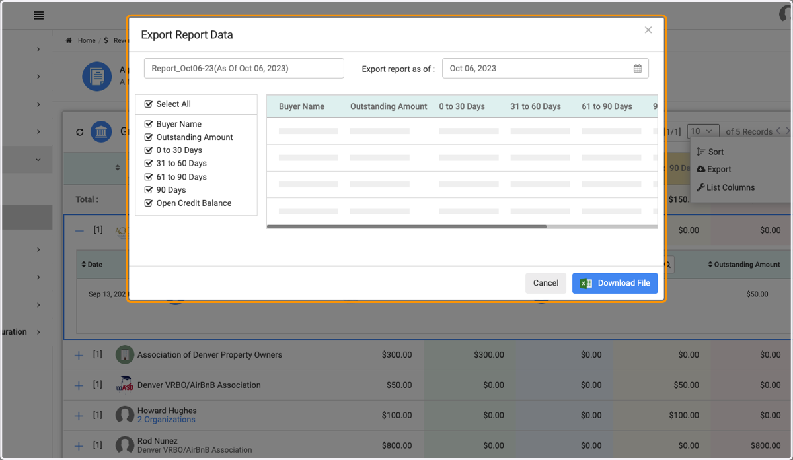The height and width of the screenshot is (460, 793).
Task: Click the Association of Denver Property Owners logo
Action: 125,355
